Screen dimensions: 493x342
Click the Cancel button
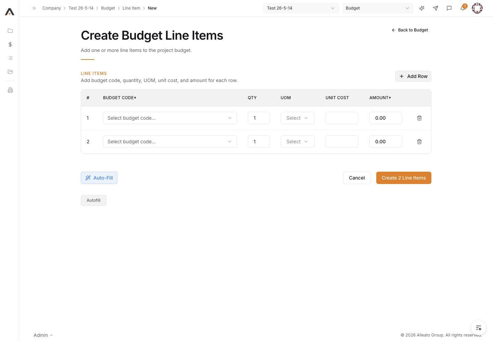pos(357,178)
